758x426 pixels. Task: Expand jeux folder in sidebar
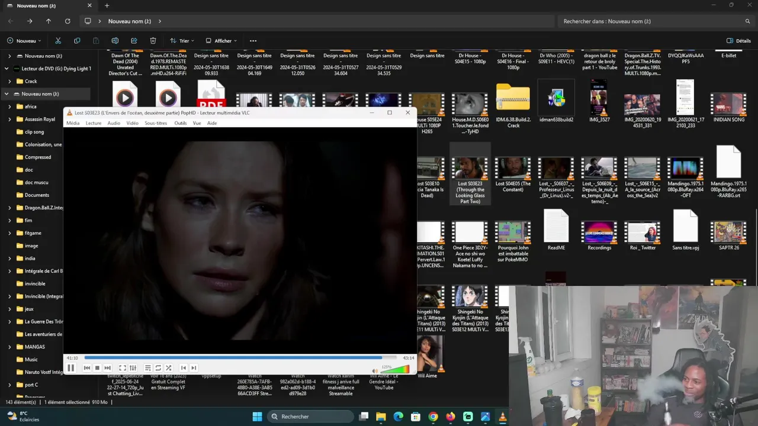(9, 309)
